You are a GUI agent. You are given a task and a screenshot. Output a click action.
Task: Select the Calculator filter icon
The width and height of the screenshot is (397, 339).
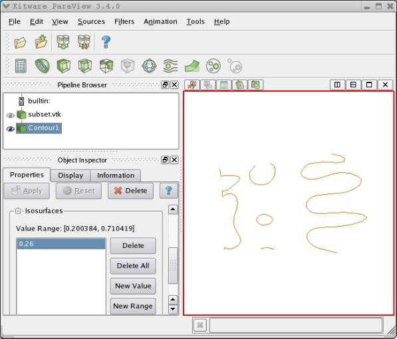coord(21,66)
